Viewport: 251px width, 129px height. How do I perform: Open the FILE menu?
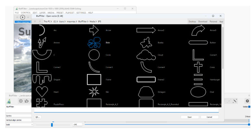[x=17, y=13]
